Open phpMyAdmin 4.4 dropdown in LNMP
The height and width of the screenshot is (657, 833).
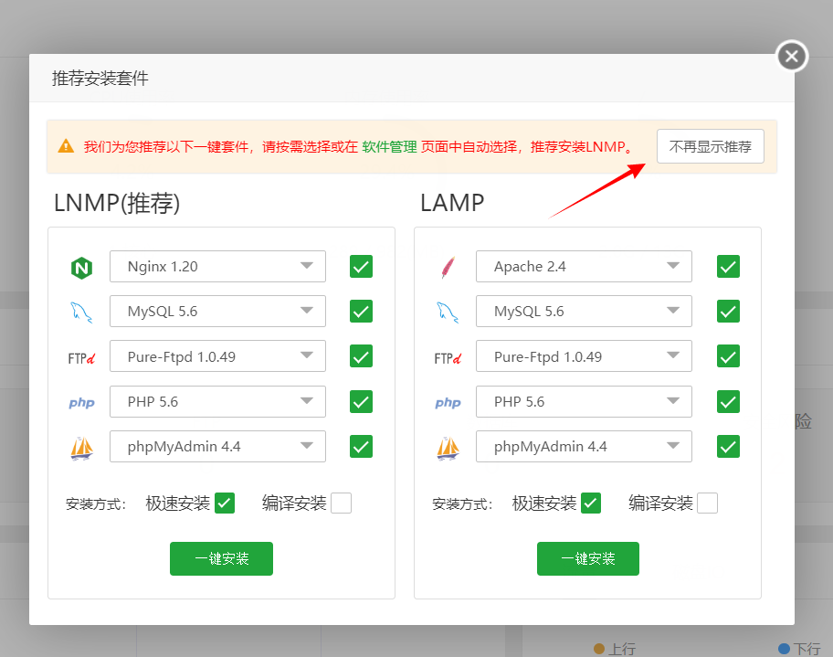(217, 447)
